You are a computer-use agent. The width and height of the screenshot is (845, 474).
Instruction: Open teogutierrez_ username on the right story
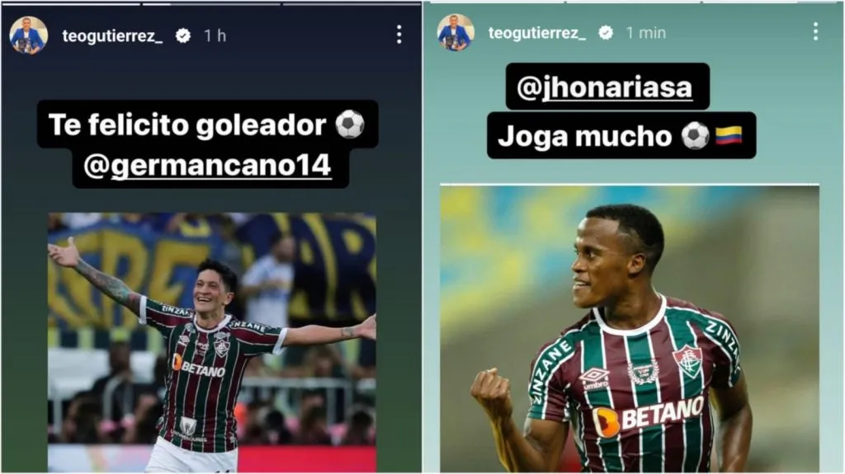tap(536, 33)
